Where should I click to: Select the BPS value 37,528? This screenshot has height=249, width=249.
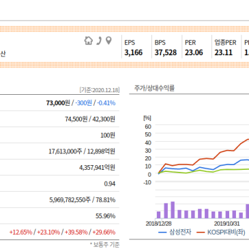click(x=166, y=53)
